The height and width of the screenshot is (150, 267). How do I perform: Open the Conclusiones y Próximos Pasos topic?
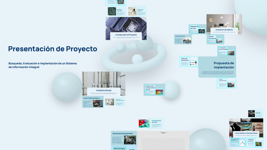(x=246, y=128)
